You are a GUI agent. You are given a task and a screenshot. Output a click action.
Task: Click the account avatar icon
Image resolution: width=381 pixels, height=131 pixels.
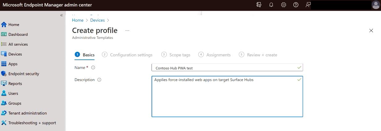[x=376, y=5]
